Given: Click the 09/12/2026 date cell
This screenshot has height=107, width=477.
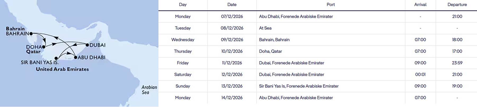Looking at the screenshot, I should click(232, 40).
